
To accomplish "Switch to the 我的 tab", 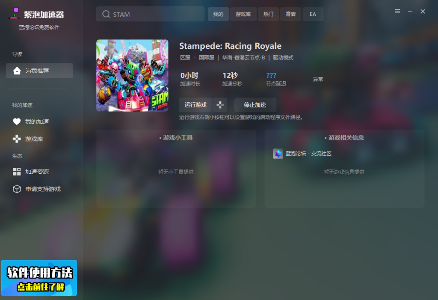I will click(x=218, y=14).
